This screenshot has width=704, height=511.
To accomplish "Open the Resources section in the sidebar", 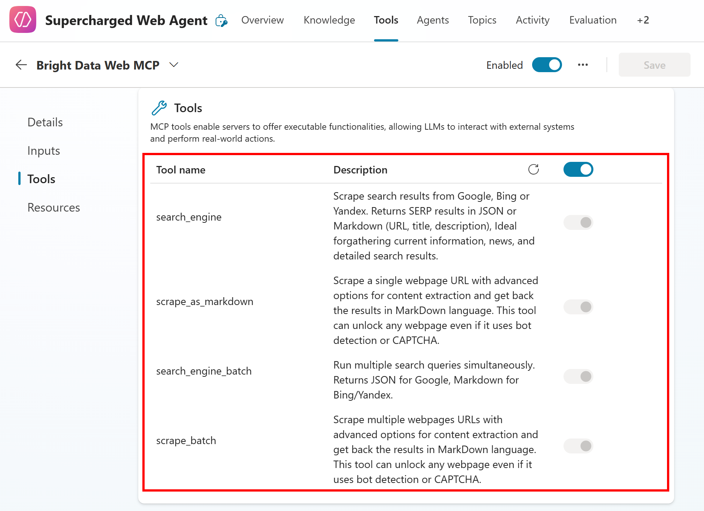I will tap(54, 207).
